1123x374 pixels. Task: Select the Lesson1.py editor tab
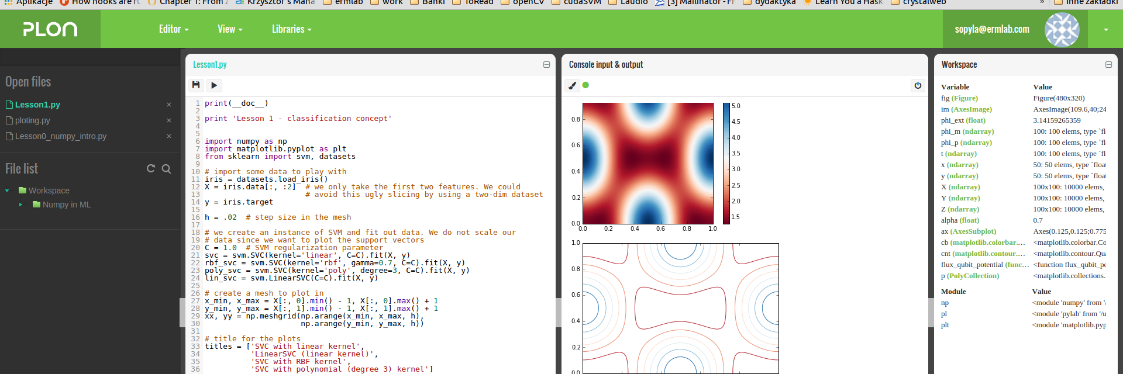pyautogui.click(x=210, y=65)
